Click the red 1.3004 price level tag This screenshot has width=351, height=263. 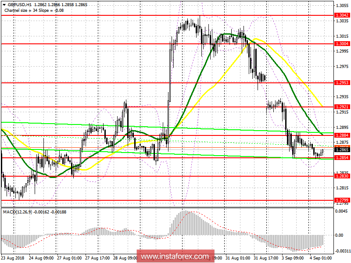pyautogui.click(x=342, y=43)
